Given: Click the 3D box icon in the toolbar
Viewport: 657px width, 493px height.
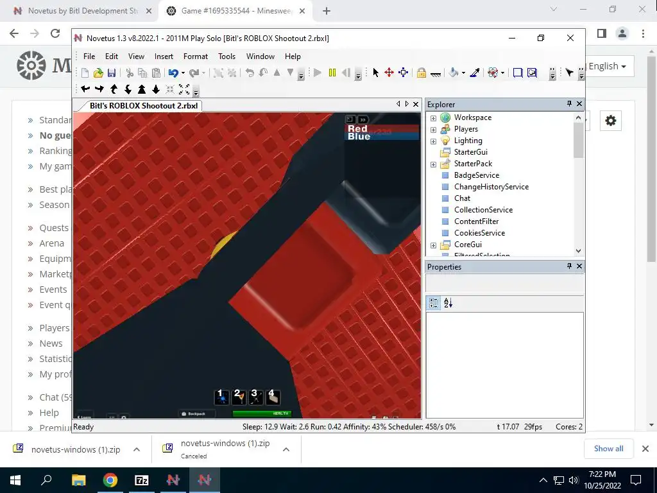Looking at the screenshot, I should (x=518, y=73).
